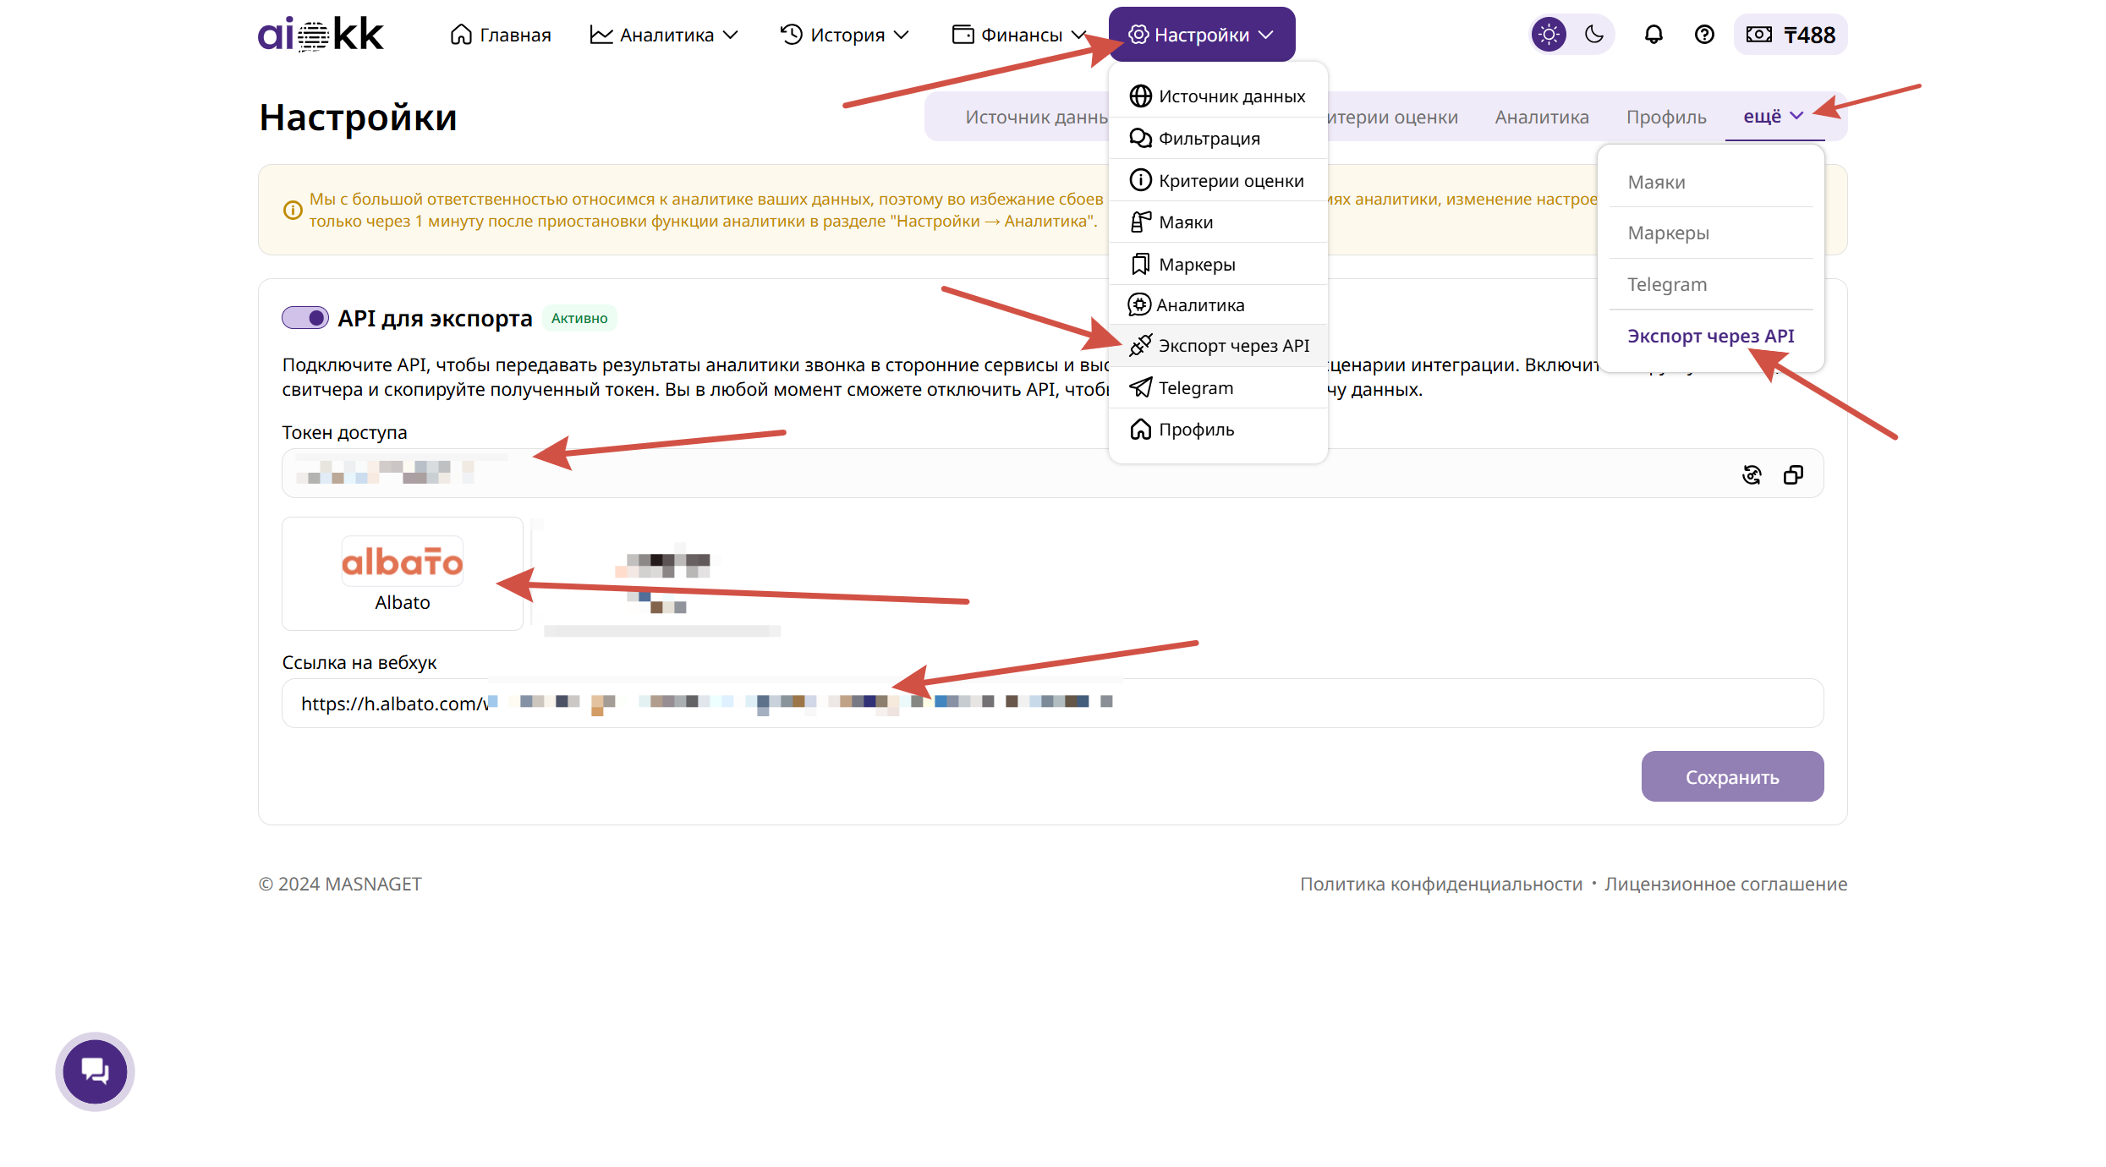Toggle the API для экспорта switch

tap(305, 318)
